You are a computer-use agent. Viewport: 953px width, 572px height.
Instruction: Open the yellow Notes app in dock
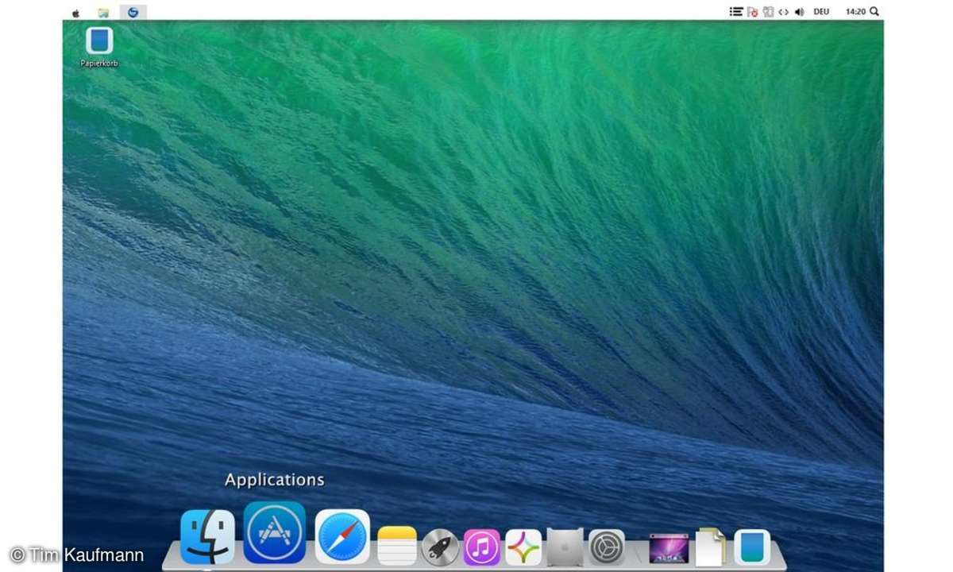pyautogui.click(x=397, y=546)
